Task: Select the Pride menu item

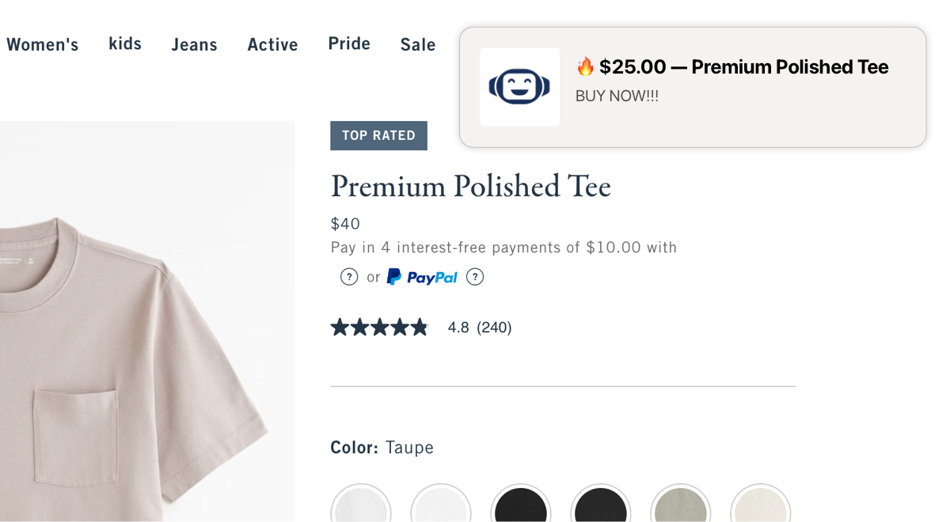Action: (349, 43)
